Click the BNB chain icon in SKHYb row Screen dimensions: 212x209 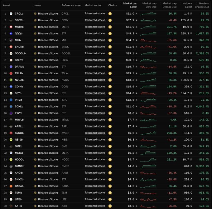[110, 60]
